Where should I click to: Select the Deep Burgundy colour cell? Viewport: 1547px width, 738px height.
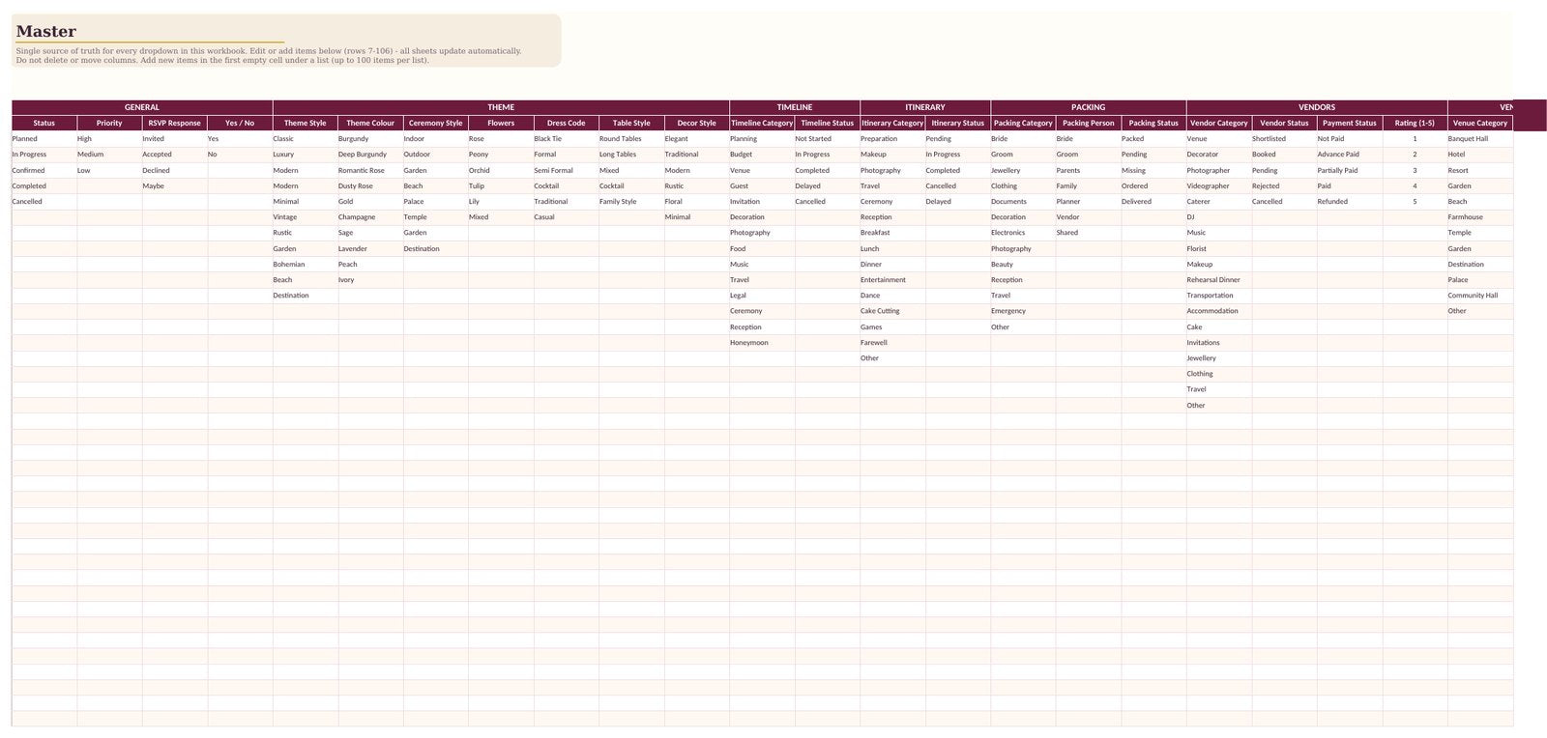coord(370,155)
